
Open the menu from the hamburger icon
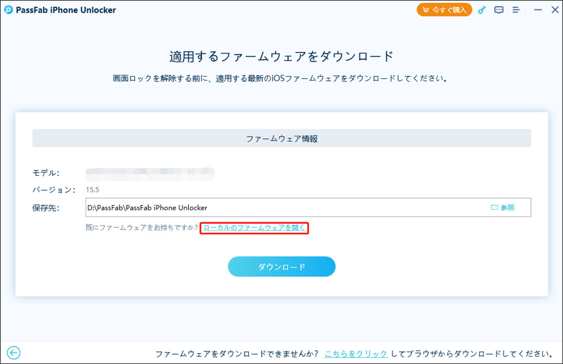[x=516, y=9]
